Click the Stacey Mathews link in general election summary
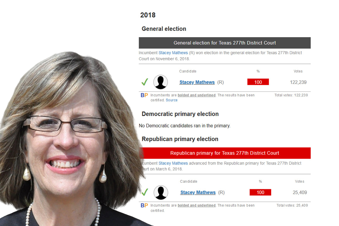Viewport: 339px width, 226px height. (173, 53)
